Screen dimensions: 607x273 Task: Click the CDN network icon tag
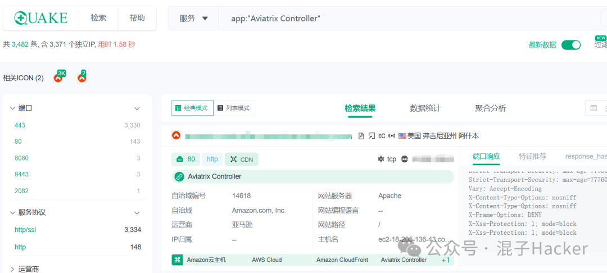pyautogui.click(x=241, y=160)
